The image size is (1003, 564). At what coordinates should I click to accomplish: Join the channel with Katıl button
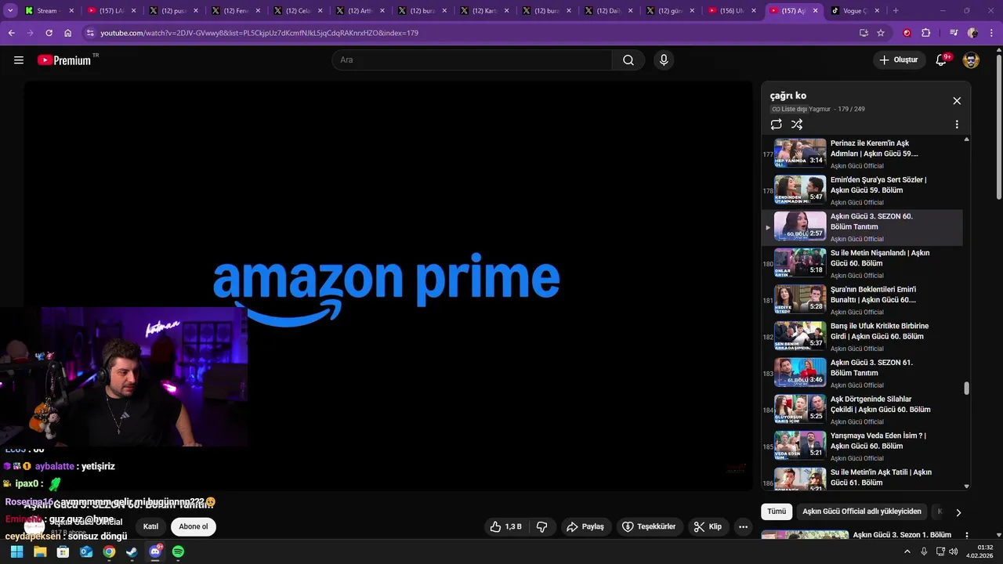(x=150, y=527)
